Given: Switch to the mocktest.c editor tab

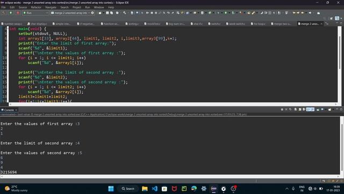Looking at the screenshot, I should (152, 24).
